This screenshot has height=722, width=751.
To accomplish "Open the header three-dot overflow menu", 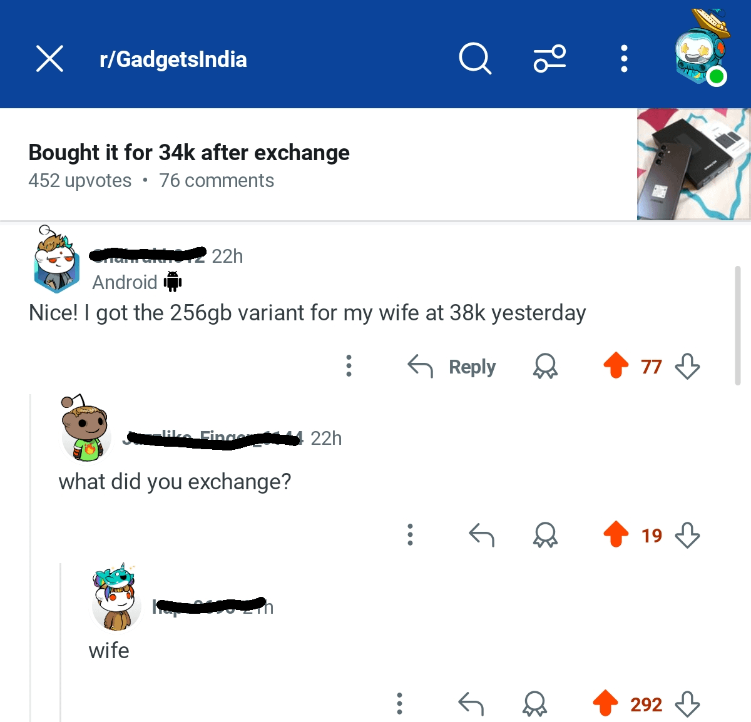I will click(x=624, y=59).
